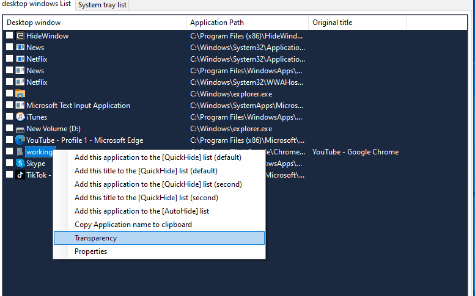
Task: Click the C:\Windows\SystemApps\Micros... path cell
Action: [x=246, y=106]
